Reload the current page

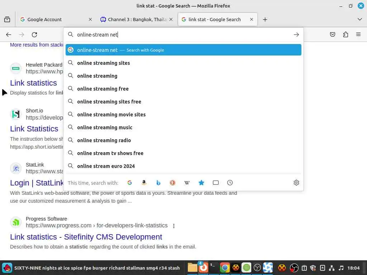(x=34, y=35)
